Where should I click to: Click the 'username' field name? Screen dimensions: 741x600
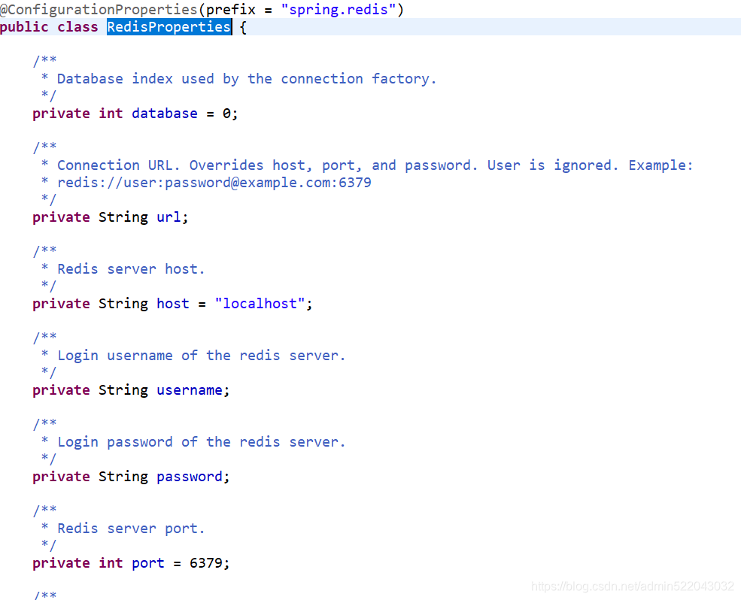coord(190,389)
